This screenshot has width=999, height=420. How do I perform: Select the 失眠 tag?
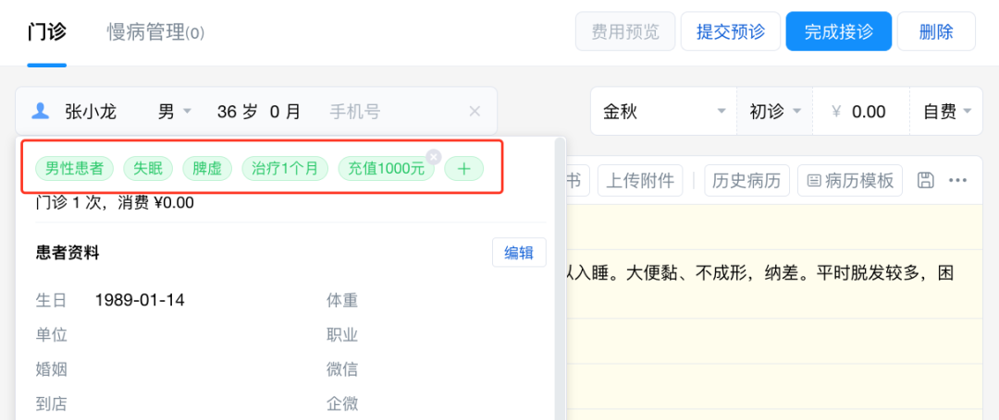tap(147, 169)
